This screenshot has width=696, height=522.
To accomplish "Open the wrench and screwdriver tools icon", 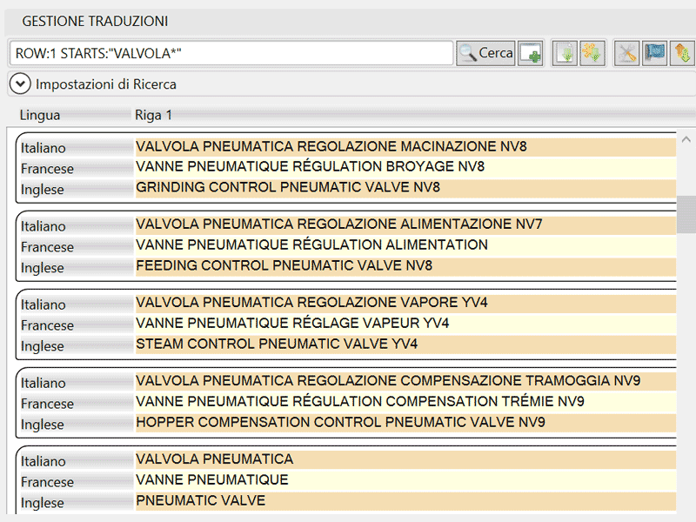I will [x=626, y=53].
